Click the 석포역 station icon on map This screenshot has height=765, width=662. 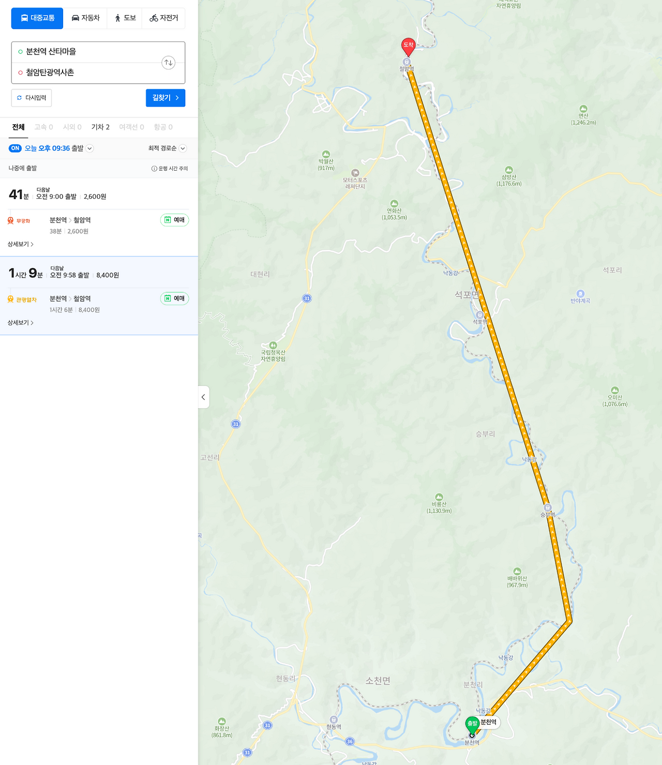(480, 315)
